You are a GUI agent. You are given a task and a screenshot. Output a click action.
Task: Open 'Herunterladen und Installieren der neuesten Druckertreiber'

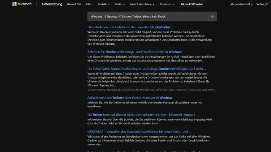(129, 27)
